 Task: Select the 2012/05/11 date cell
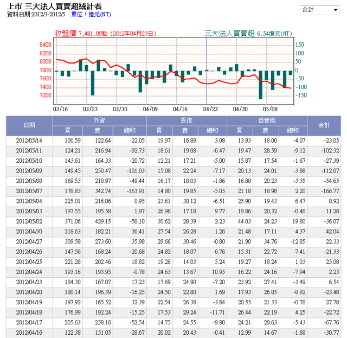(x=29, y=151)
